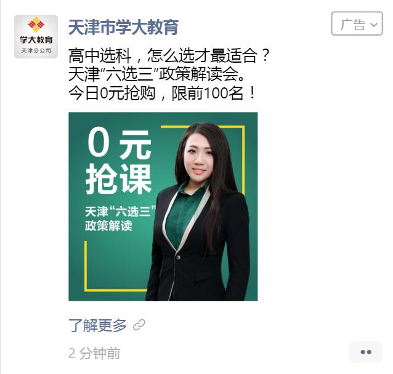The width and height of the screenshot is (393, 374).
Task: Click the 抢课 headline in the image
Action: tap(118, 179)
